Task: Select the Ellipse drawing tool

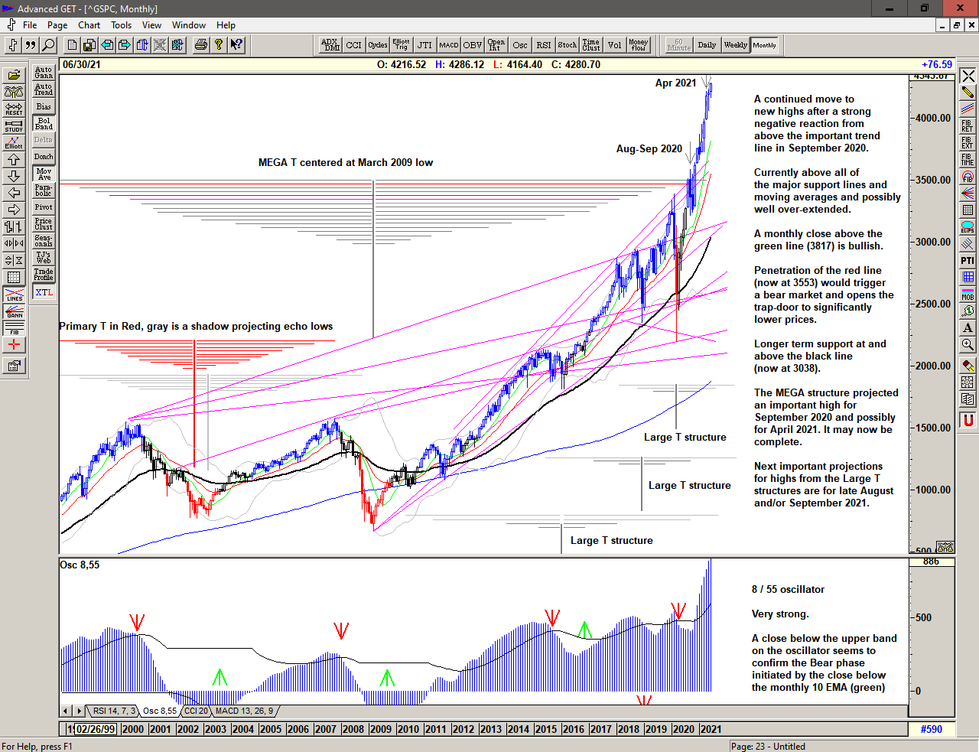Action: (968, 227)
